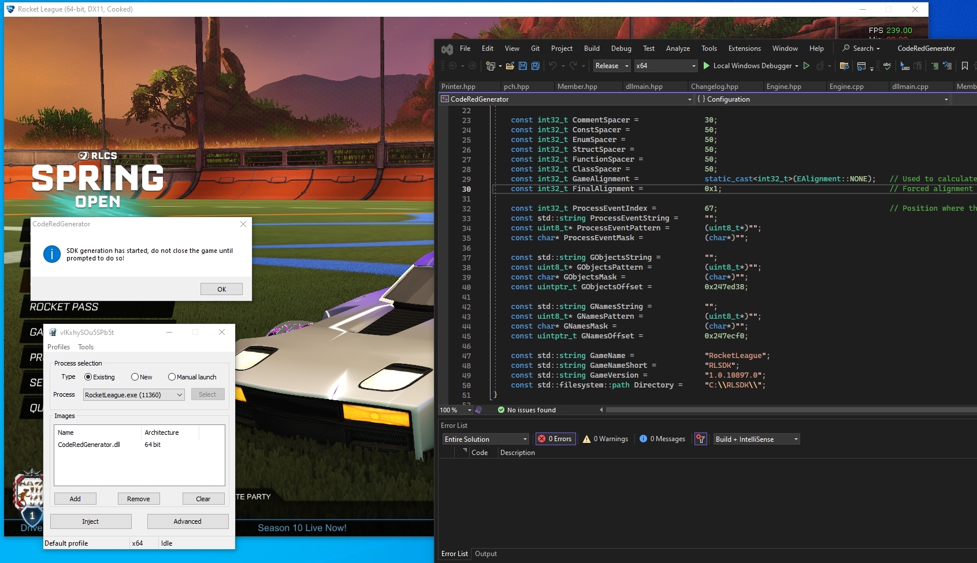This screenshot has width=977, height=563.
Task: Click the Code column header in Error List
Action: tap(480, 453)
